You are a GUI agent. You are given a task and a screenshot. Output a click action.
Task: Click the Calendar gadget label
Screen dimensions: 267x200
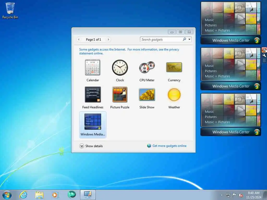pyautogui.click(x=93, y=80)
